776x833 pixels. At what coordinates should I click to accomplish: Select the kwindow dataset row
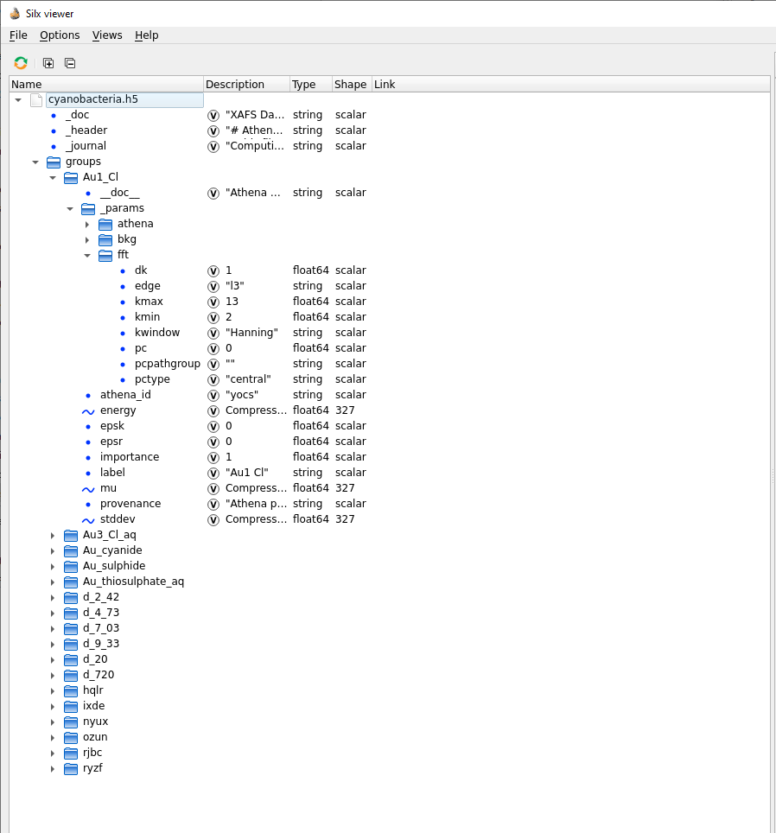tap(156, 333)
